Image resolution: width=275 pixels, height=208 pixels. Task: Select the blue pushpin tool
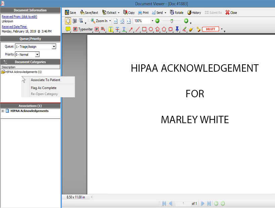point(177,29)
